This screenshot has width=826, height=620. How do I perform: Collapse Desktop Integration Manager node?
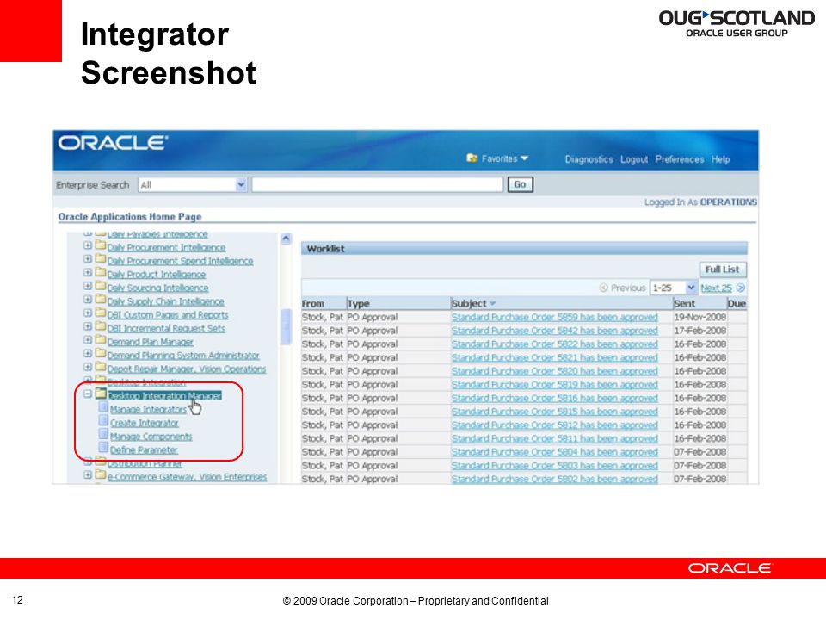tap(88, 394)
